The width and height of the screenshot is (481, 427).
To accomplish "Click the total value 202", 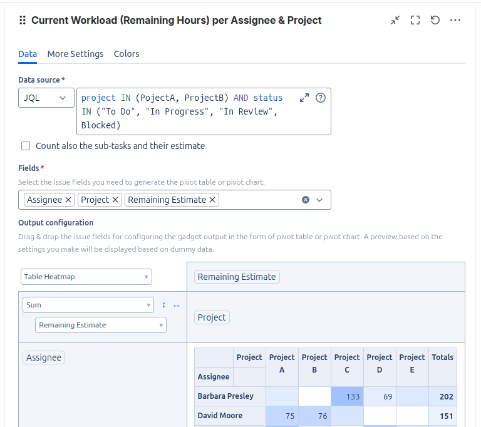I will point(443,396).
